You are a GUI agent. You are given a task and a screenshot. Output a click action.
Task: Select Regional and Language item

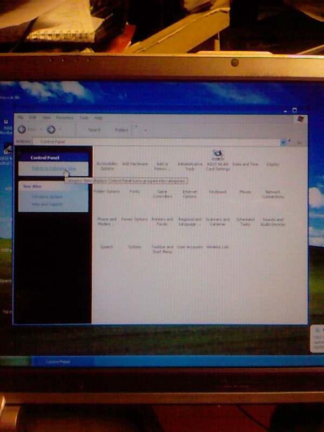tap(190, 221)
